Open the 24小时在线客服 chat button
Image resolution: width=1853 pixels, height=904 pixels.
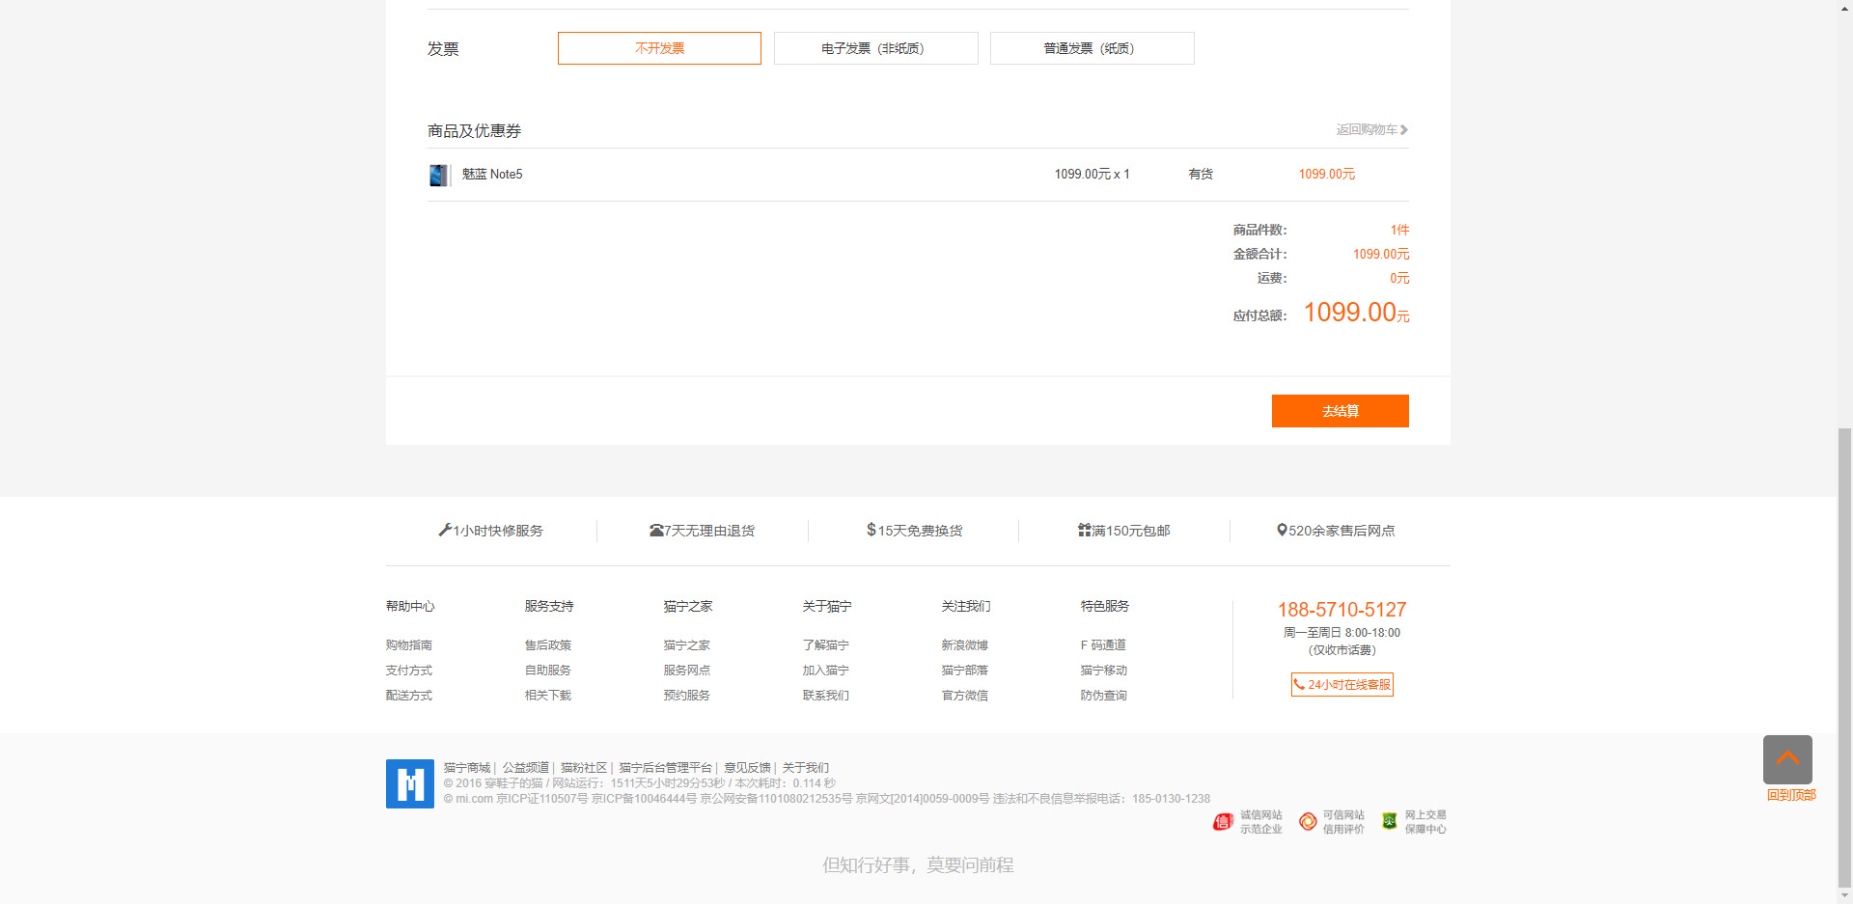[x=1341, y=684]
